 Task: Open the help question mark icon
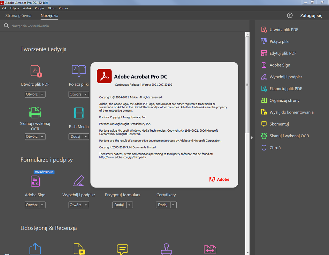(x=290, y=16)
